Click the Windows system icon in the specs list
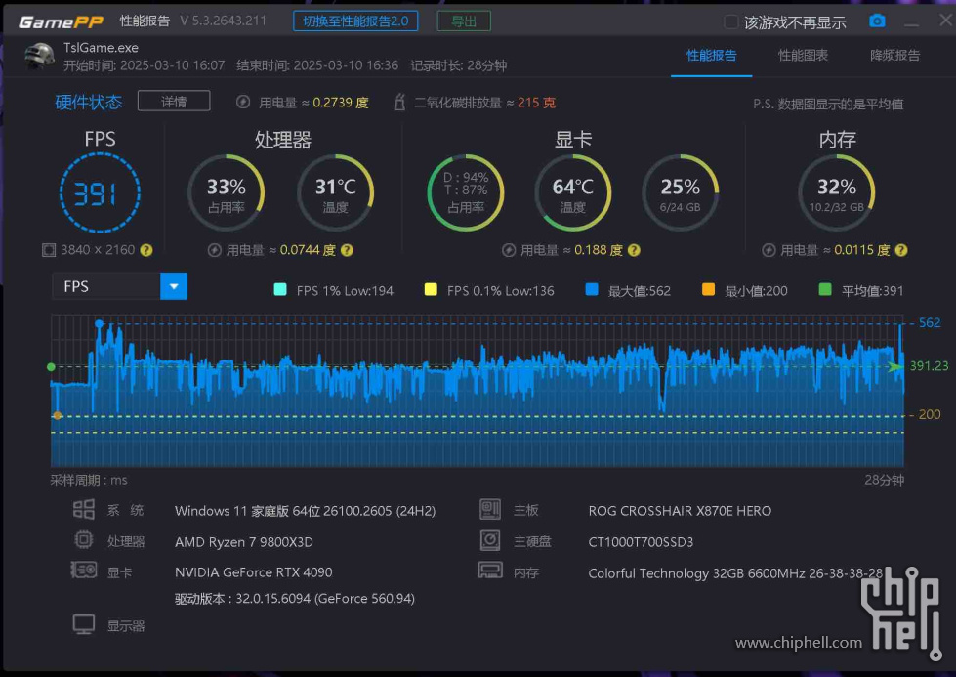The height and width of the screenshot is (677, 956). pyautogui.click(x=84, y=509)
